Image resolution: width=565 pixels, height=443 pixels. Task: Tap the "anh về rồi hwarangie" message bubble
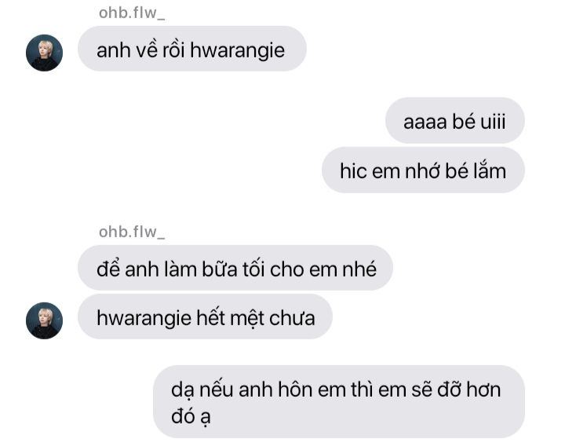pyautogui.click(x=192, y=49)
